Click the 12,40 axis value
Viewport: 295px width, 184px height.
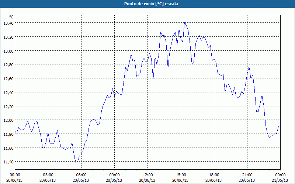8,92
